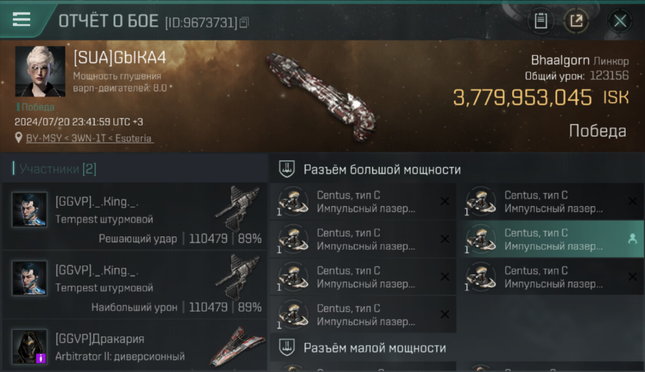Open the BY-MSY location link
Screen dimensions: 645x372
[89, 138]
